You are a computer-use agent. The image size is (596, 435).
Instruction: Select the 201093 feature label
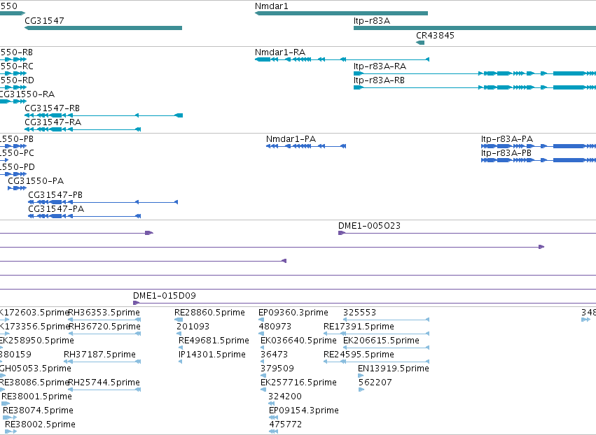(x=193, y=327)
